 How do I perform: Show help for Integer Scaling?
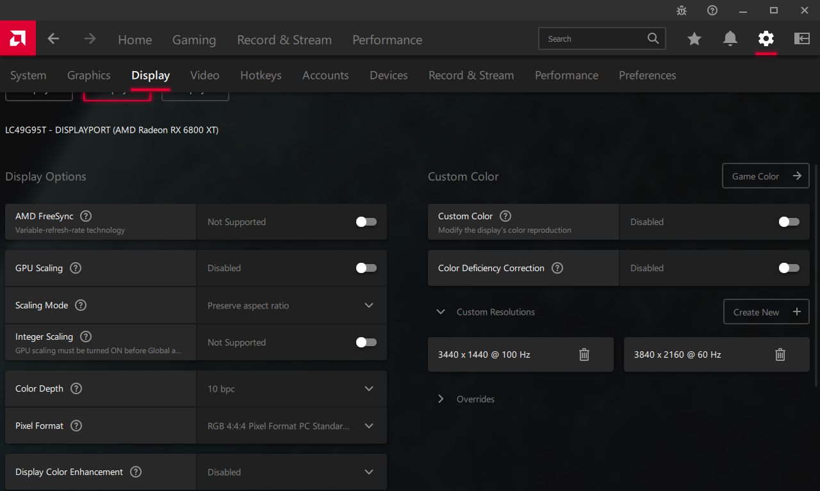pyautogui.click(x=86, y=337)
